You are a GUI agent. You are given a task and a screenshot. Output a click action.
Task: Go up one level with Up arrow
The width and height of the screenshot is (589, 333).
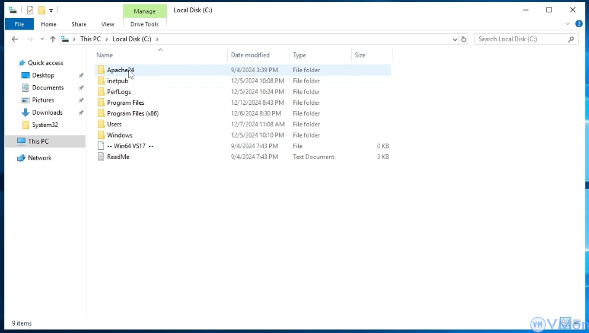pyautogui.click(x=53, y=39)
